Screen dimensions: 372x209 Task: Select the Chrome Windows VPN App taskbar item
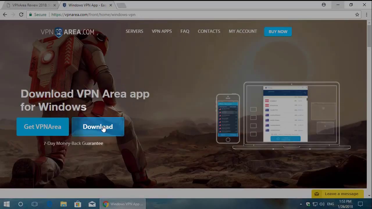point(123,204)
